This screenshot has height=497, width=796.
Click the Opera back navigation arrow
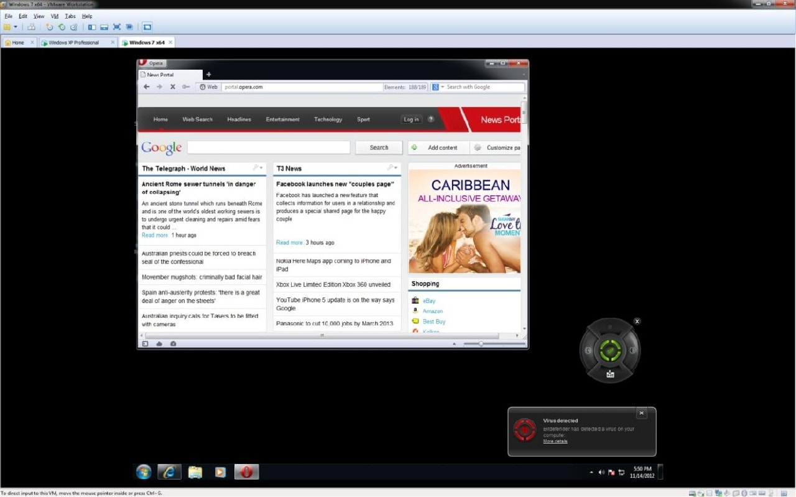pos(147,87)
